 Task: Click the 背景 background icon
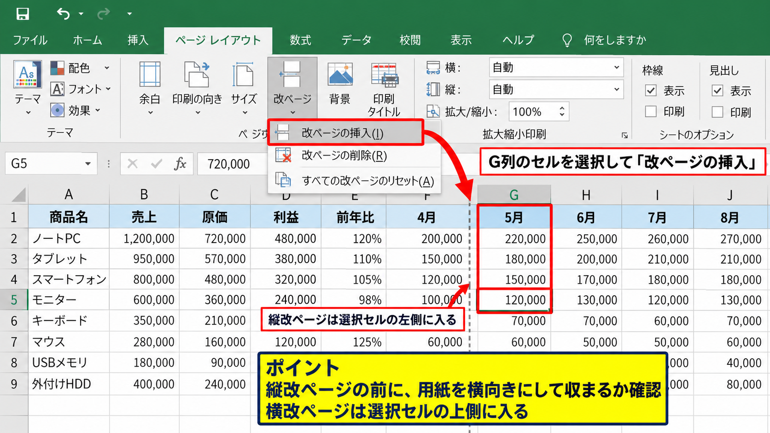[340, 75]
